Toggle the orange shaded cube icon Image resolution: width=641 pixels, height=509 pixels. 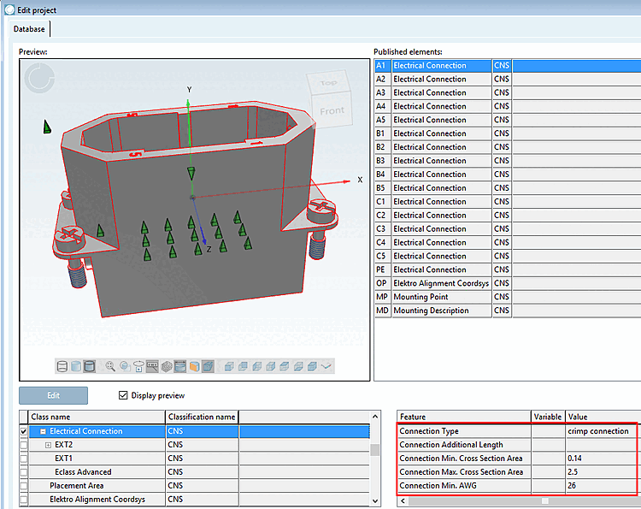click(193, 366)
